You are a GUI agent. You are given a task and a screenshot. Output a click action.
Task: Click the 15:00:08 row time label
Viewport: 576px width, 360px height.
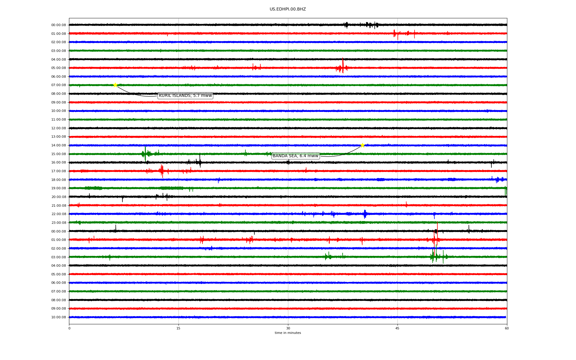58,154
